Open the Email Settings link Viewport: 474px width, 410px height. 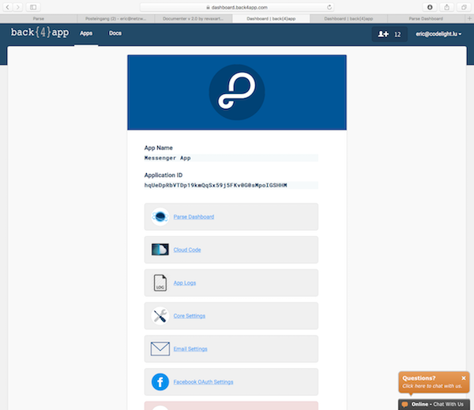click(x=190, y=348)
